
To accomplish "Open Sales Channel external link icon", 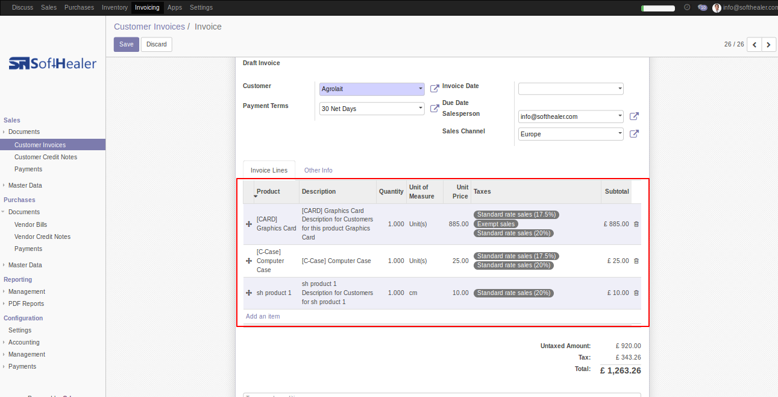I will tap(634, 134).
